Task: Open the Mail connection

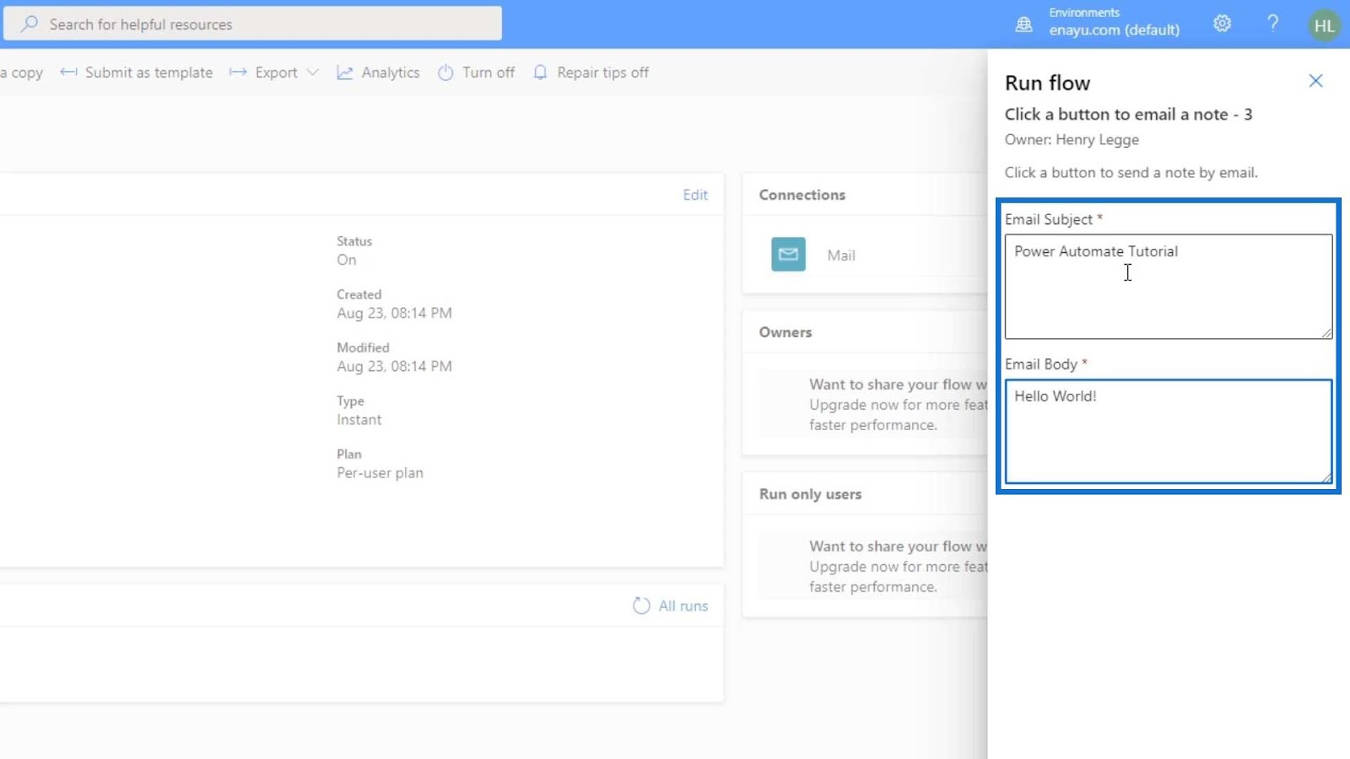Action: point(840,256)
